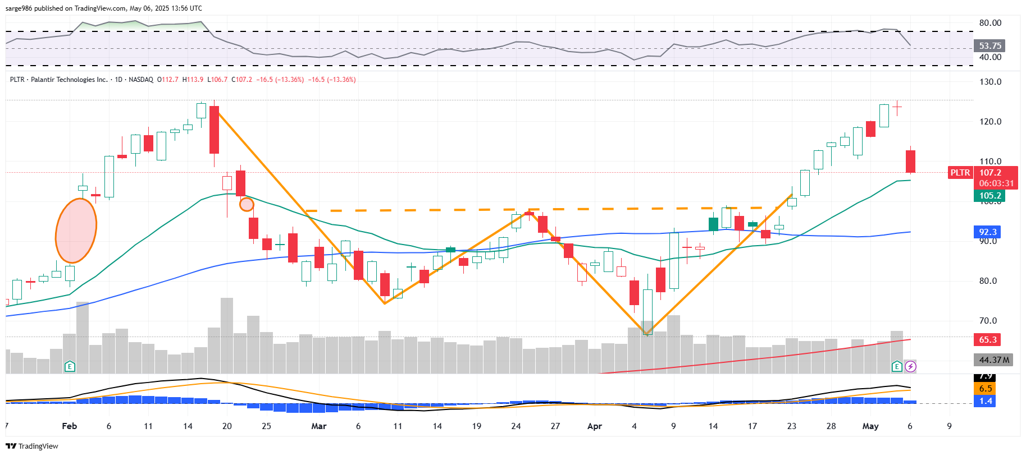This screenshot has height=456, width=1026.
Task: Click the purple lightning bolt event icon
Action: (910, 366)
